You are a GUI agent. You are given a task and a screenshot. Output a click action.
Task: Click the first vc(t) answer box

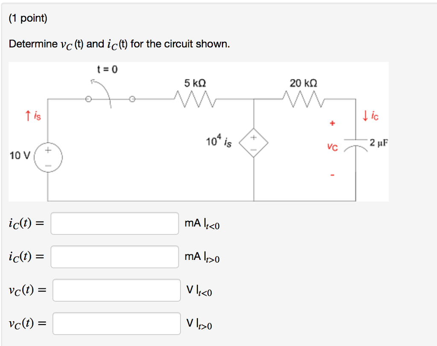coord(117,291)
